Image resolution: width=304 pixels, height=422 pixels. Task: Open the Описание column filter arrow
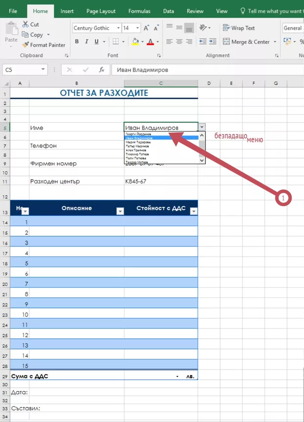120,211
